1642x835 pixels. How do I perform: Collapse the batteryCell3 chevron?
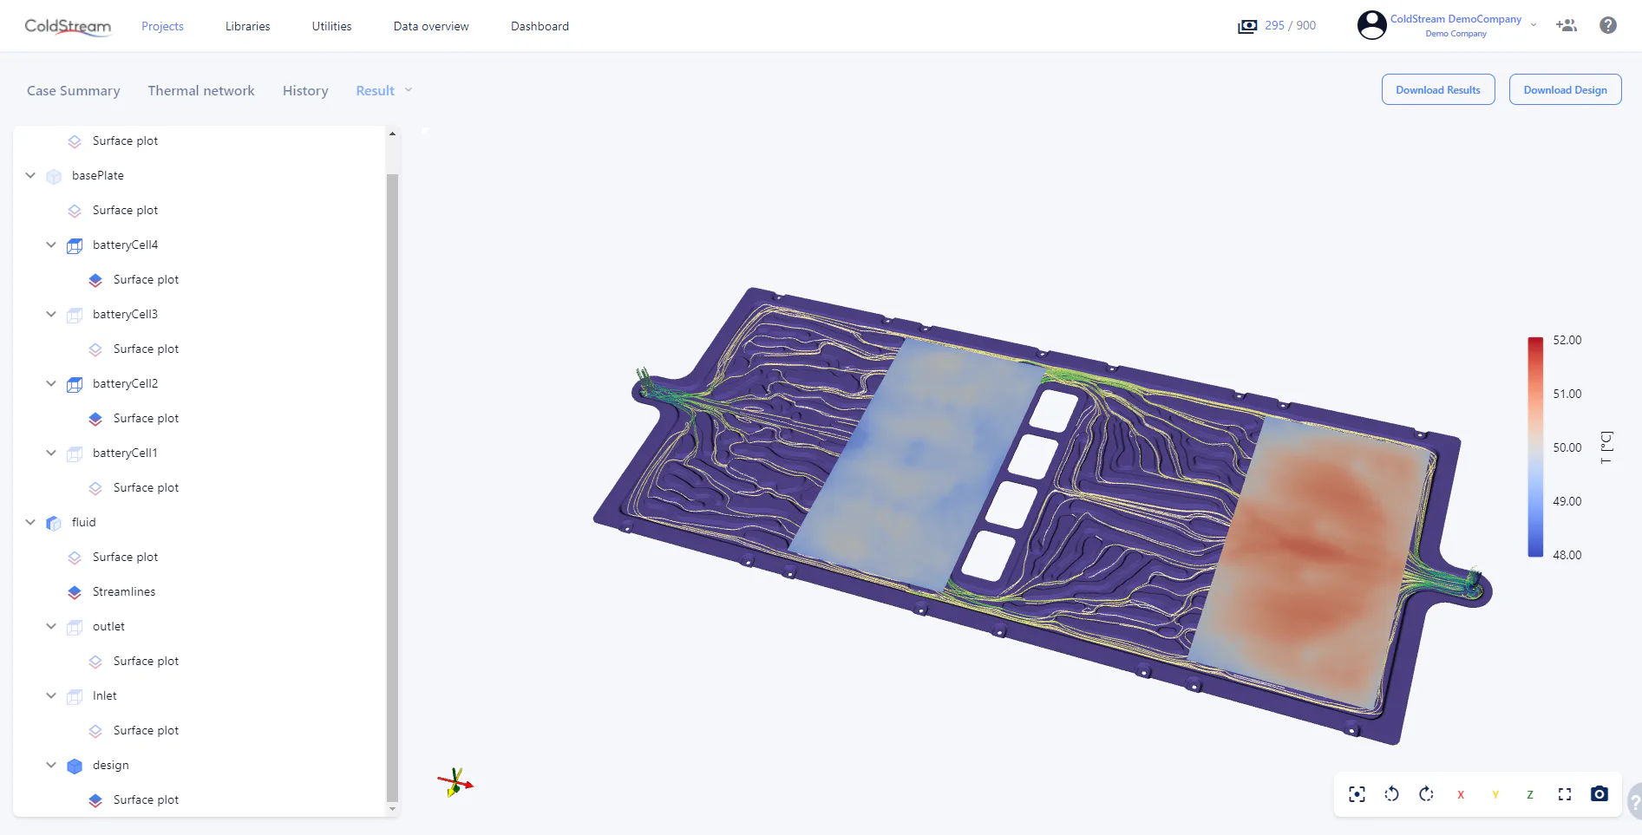[x=51, y=314]
